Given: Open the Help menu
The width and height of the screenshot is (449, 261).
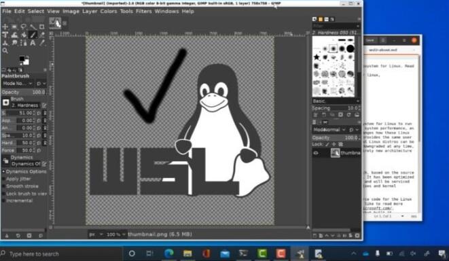Looking at the screenshot, I should [x=188, y=11].
